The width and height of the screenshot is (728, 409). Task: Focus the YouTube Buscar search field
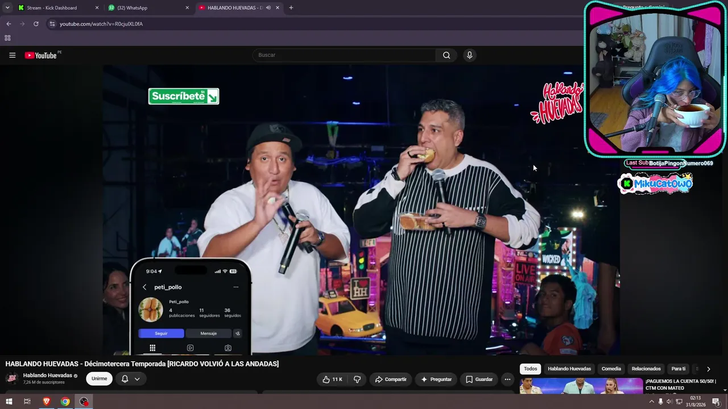[344, 55]
